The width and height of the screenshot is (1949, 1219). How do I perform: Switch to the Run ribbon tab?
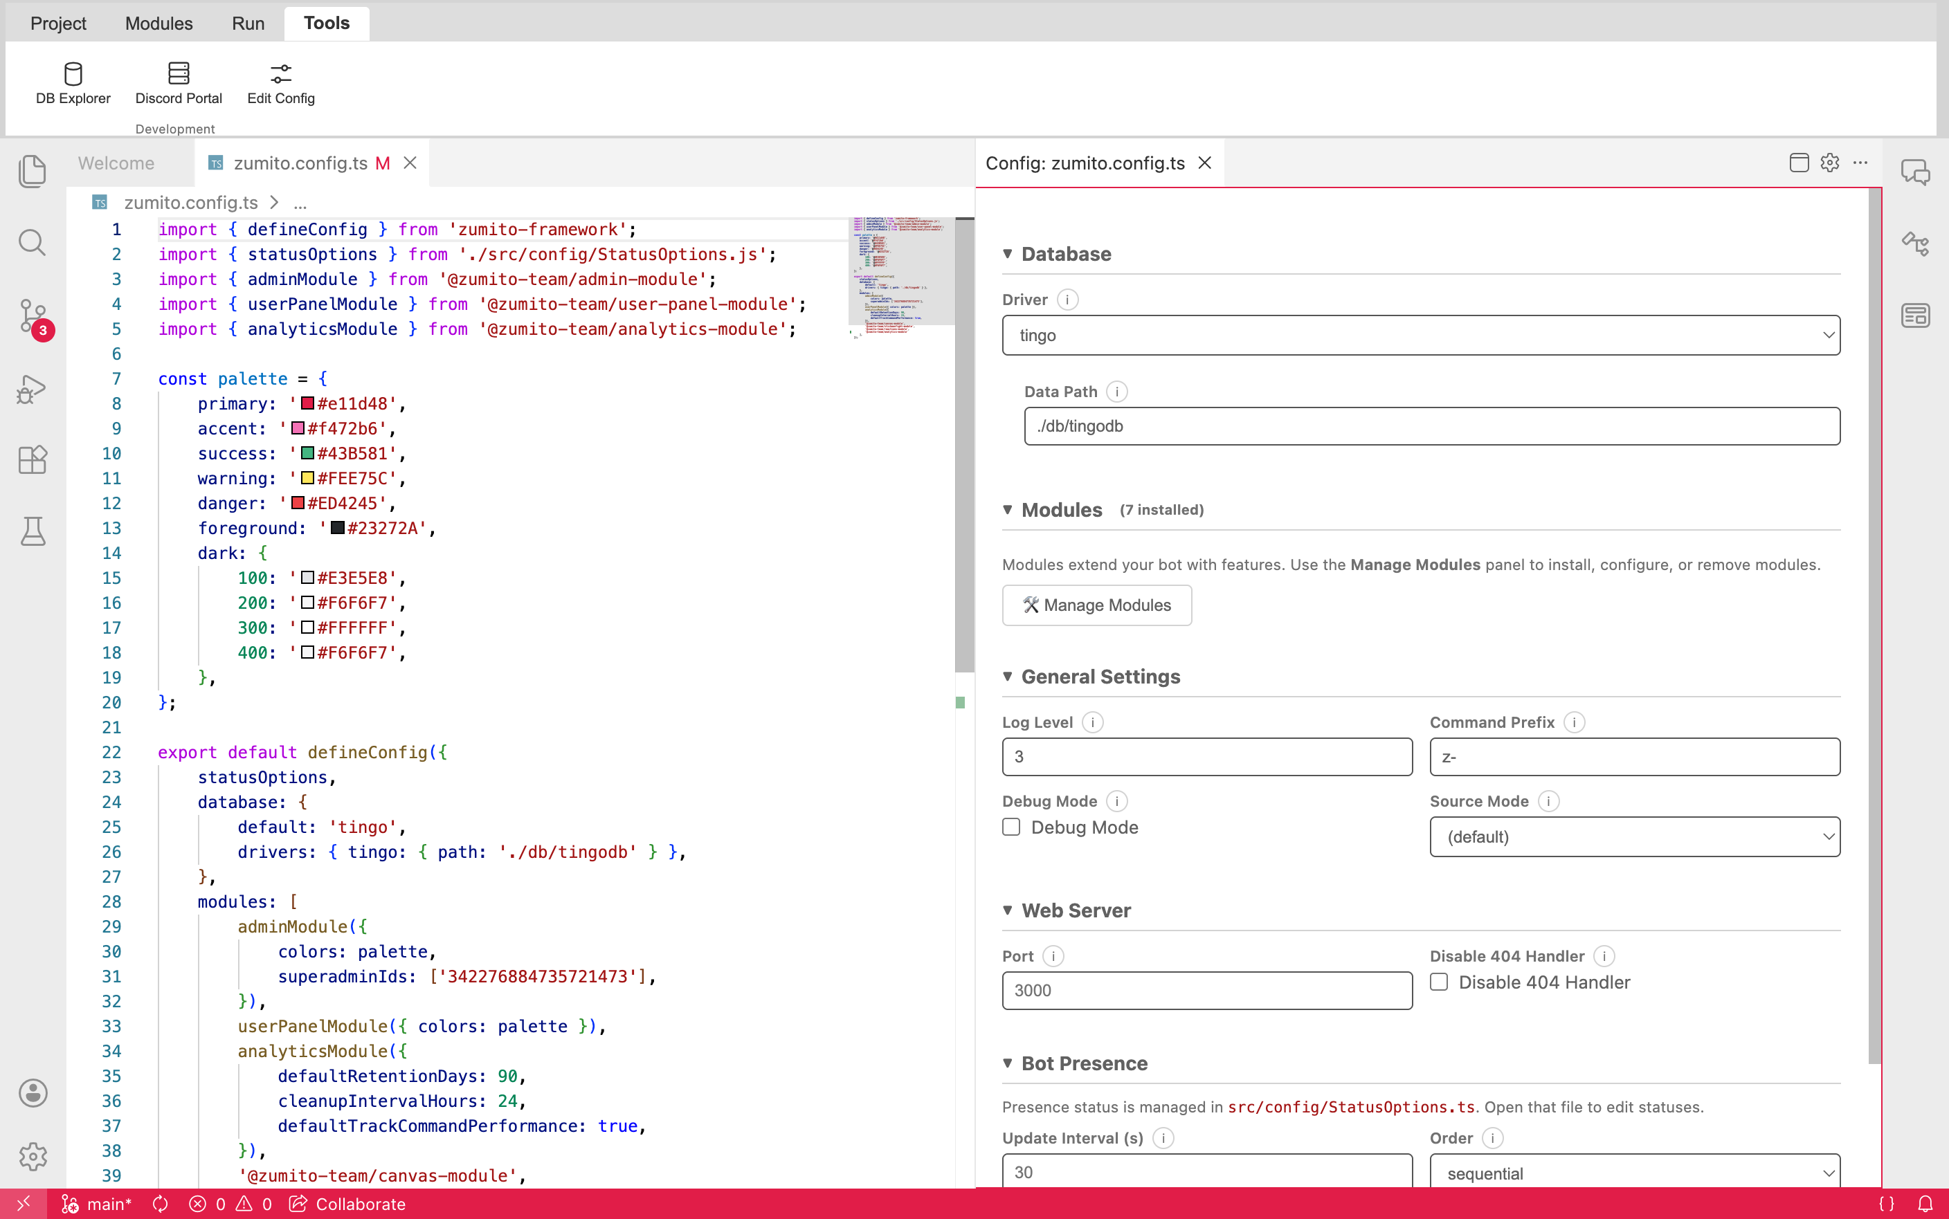(x=248, y=24)
